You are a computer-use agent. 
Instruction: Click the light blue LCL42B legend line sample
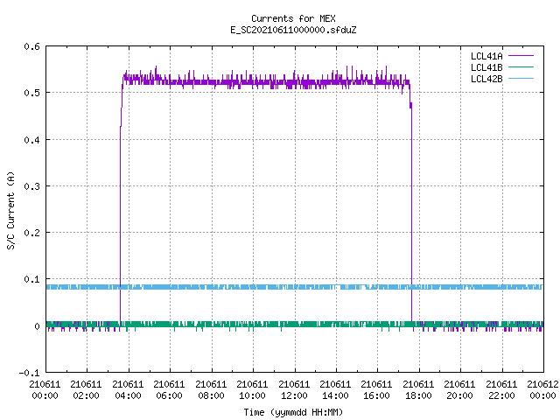pos(521,79)
